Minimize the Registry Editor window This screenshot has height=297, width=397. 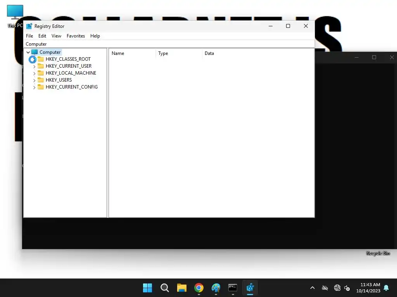(270, 26)
